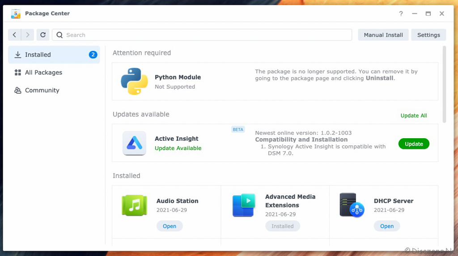Click Update All link
This screenshot has width=458, height=256.
(x=414, y=116)
